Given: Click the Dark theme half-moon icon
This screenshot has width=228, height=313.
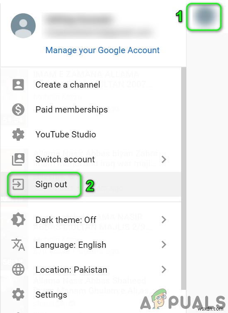Looking at the screenshot, I should 18,220.
